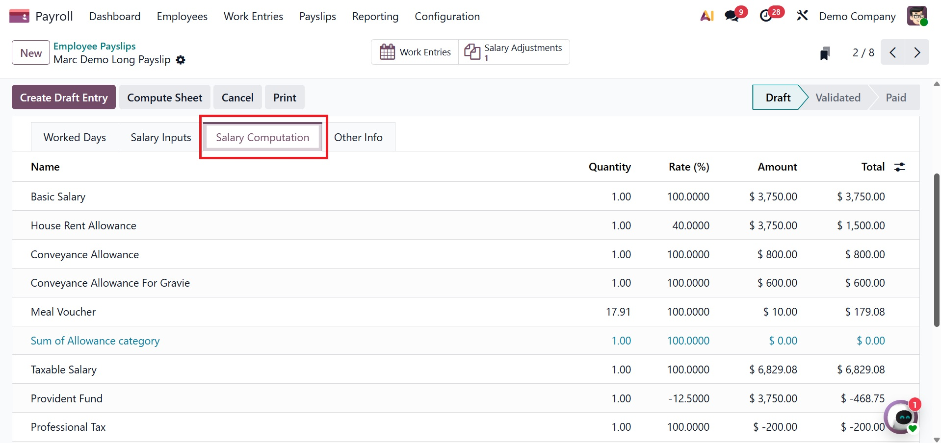Click Demo Company switcher
The image size is (941, 443).
pos(857,16)
